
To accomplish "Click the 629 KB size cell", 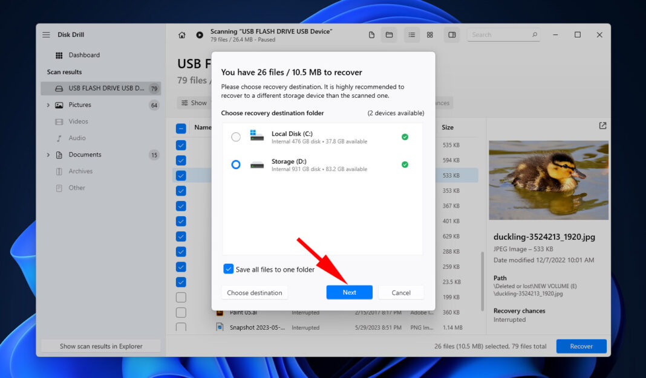I will coord(451,237).
